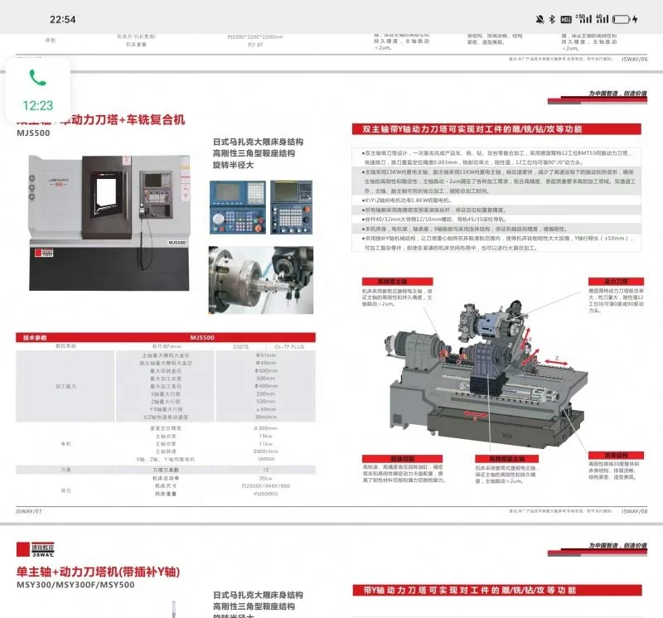This screenshot has width=663, height=618.
Task: Select the 11kw spindle power value
Action: pyautogui.click(x=266, y=444)
